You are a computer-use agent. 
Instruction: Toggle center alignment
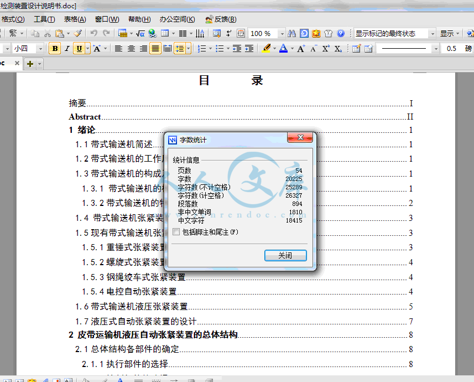[131, 48]
